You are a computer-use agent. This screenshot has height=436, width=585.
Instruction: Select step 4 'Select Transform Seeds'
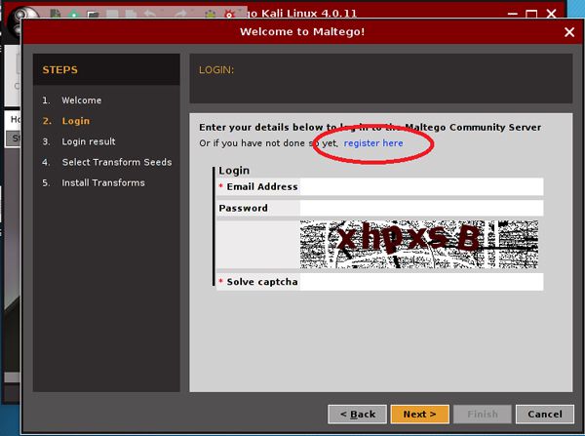[x=117, y=162]
